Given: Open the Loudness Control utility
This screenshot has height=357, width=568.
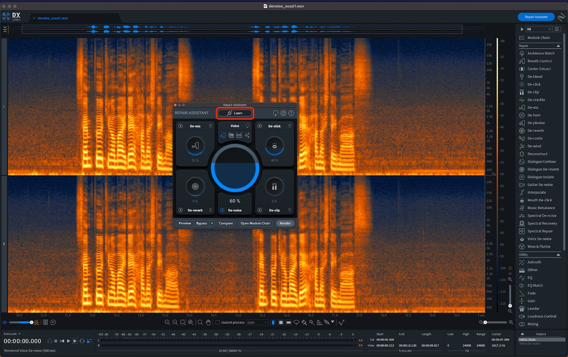Looking at the screenshot, I should pyautogui.click(x=538, y=316).
